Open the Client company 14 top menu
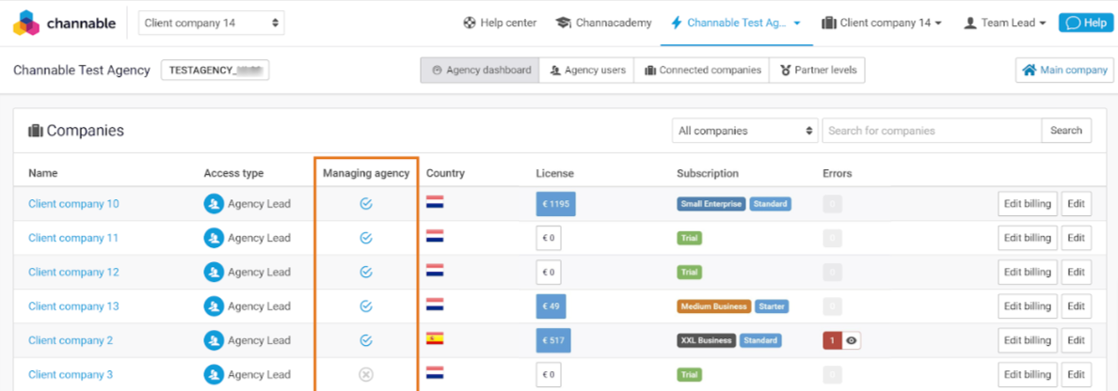 click(882, 23)
